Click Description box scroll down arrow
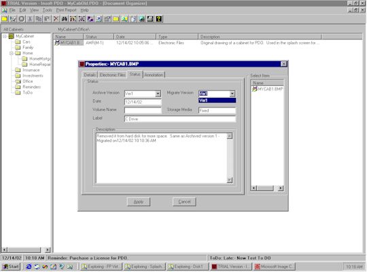This screenshot has width=367, height=272. tap(230, 180)
